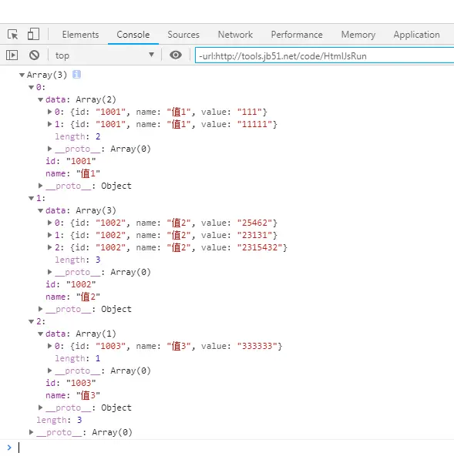Expand __proto__ under data Array(1)
The height and width of the screenshot is (473, 454).
[50, 371]
